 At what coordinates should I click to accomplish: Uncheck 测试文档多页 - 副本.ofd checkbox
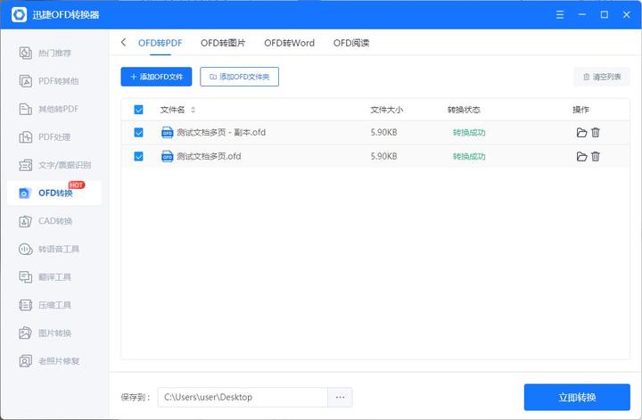point(138,133)
